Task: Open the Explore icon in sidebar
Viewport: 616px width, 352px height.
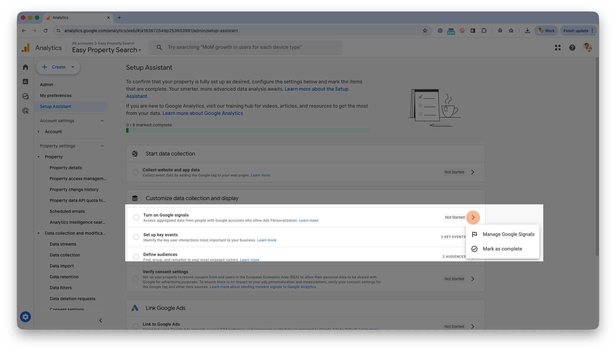Action: click(x=25, y=96)
